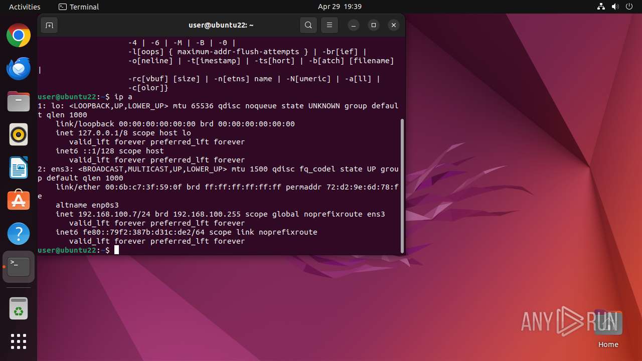Image resolution: width=642 pixels, height=361 pixels.
Task: Click the IP address 192.168.100.7/24
Action: tap(114, 214)
